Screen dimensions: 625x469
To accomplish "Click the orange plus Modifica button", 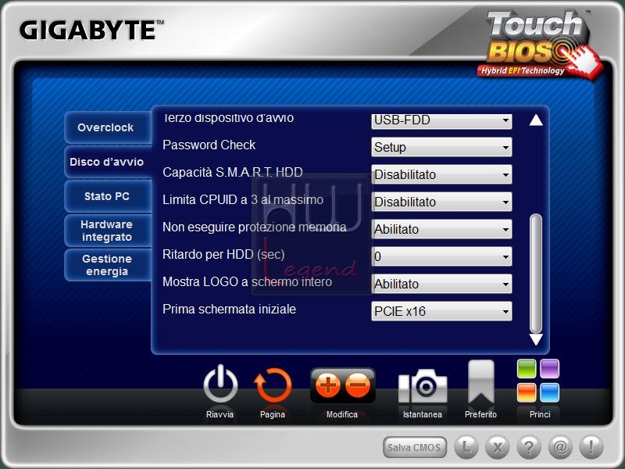I will 327,385.
